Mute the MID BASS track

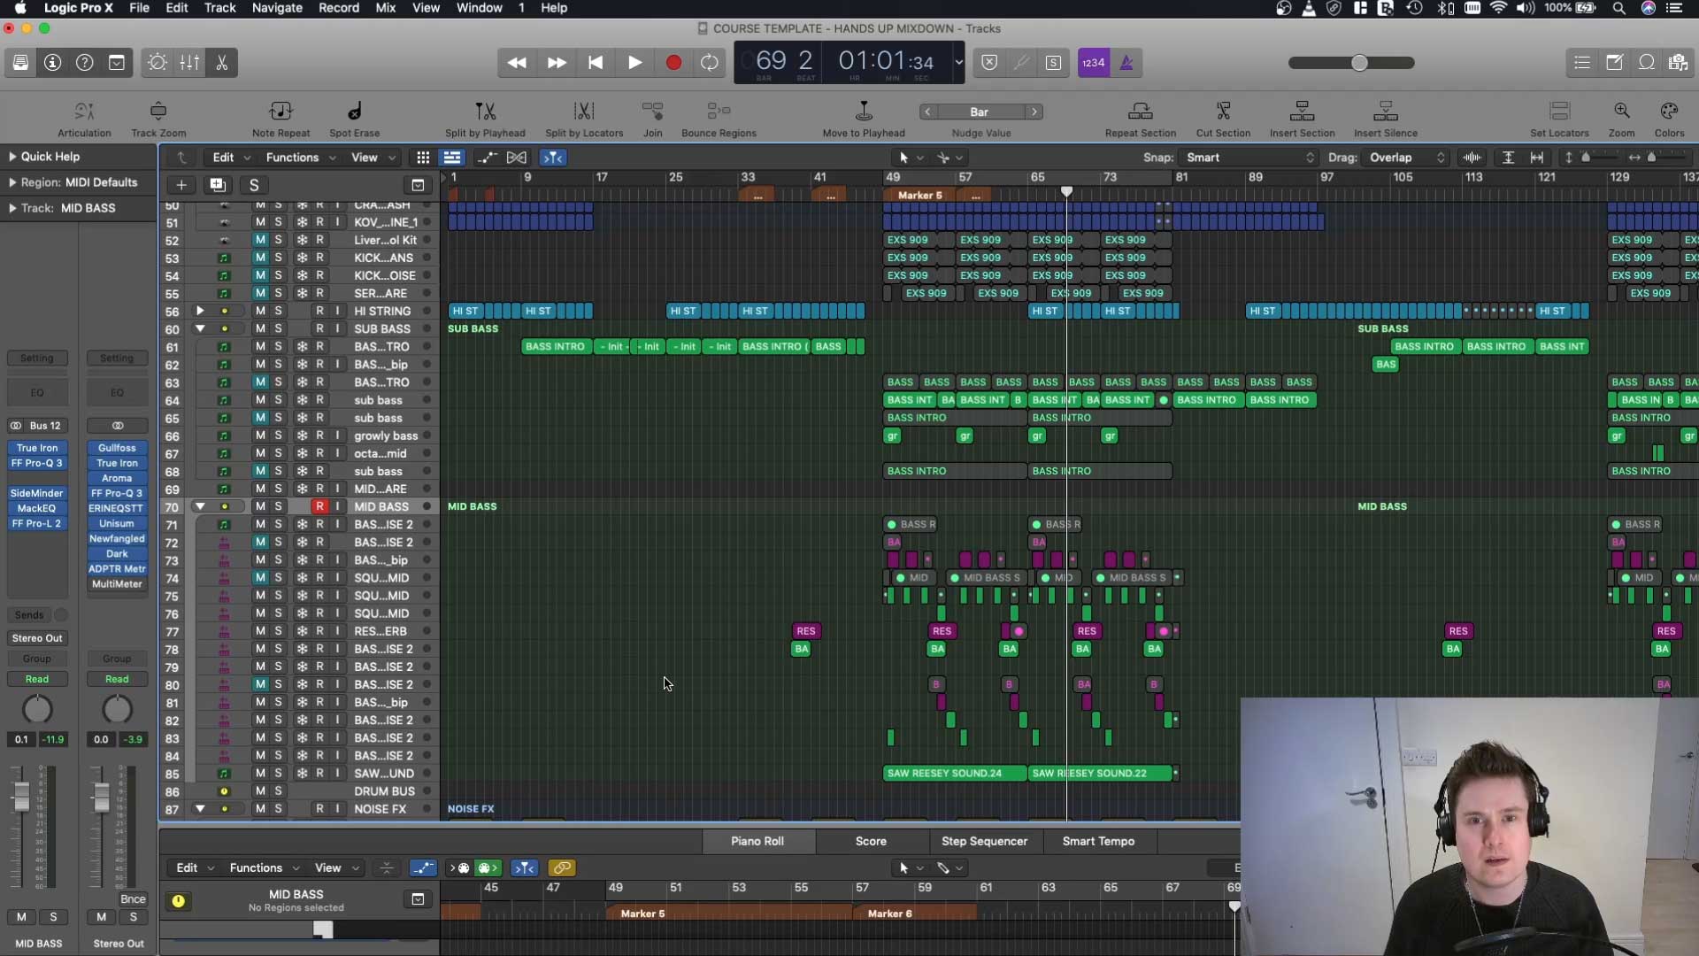(260, 506)
